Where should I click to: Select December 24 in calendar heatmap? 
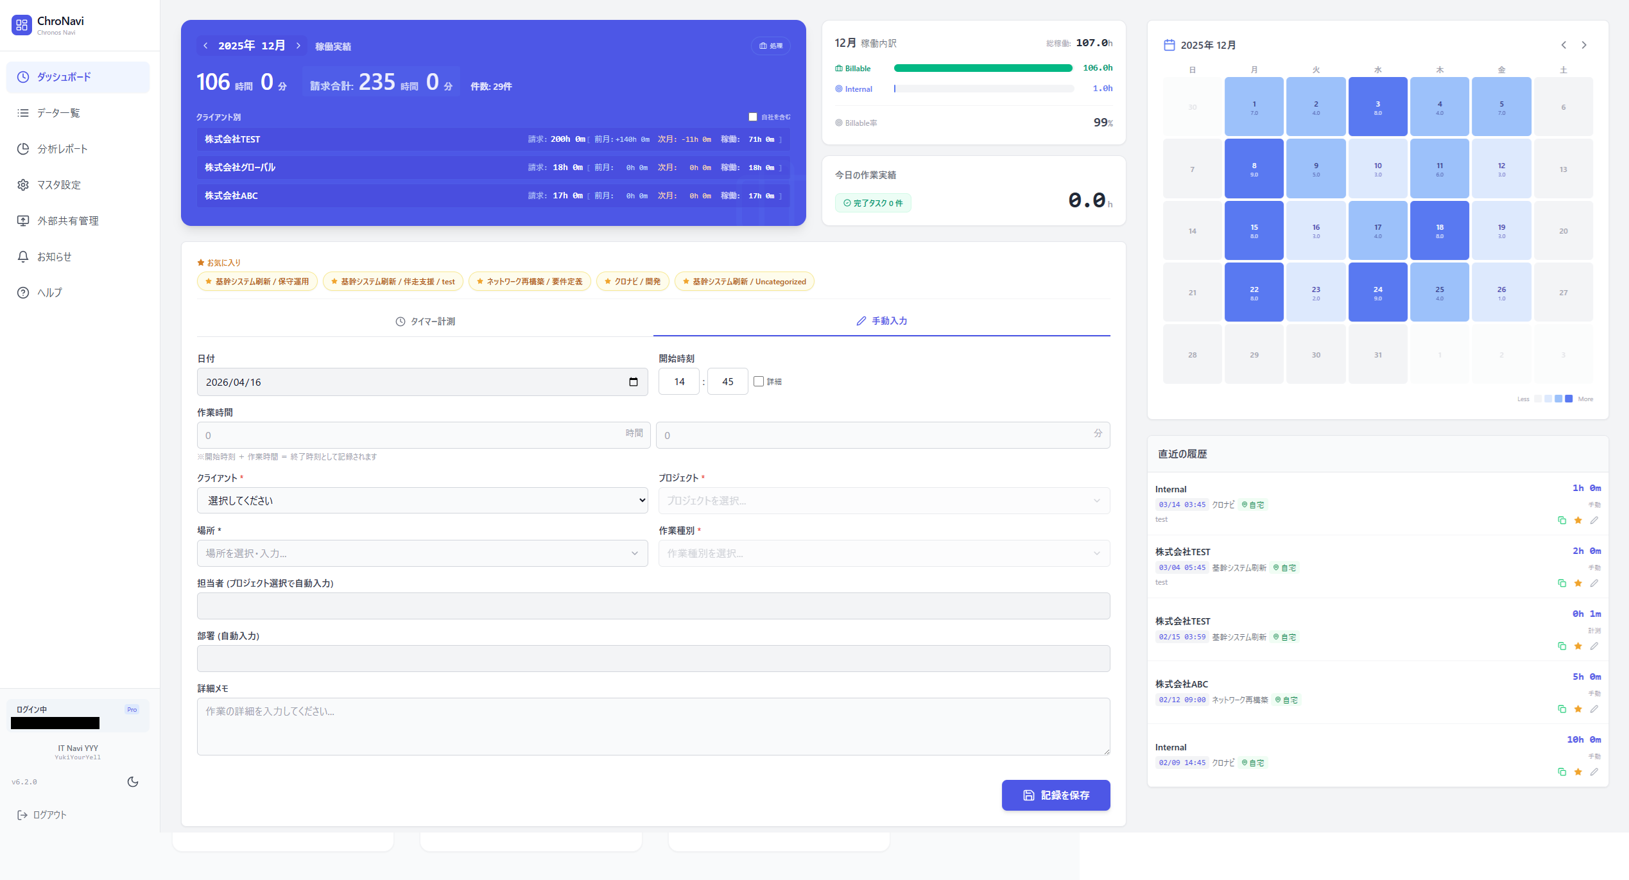[1377, 292]
